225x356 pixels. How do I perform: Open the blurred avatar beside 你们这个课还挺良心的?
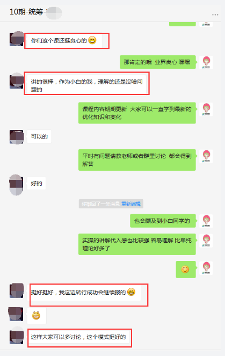(17, 39)
